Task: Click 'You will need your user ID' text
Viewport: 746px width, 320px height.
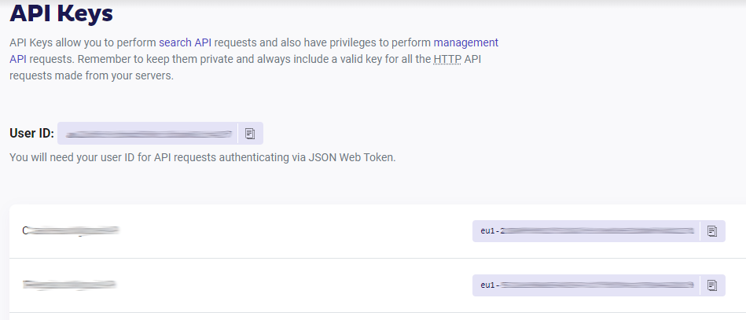Action: [x=79, y=157]
